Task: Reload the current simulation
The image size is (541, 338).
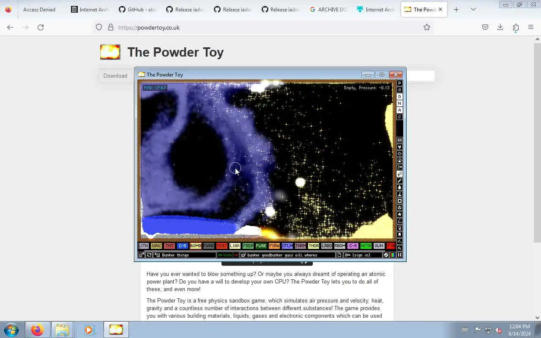Action: [149, 255]
